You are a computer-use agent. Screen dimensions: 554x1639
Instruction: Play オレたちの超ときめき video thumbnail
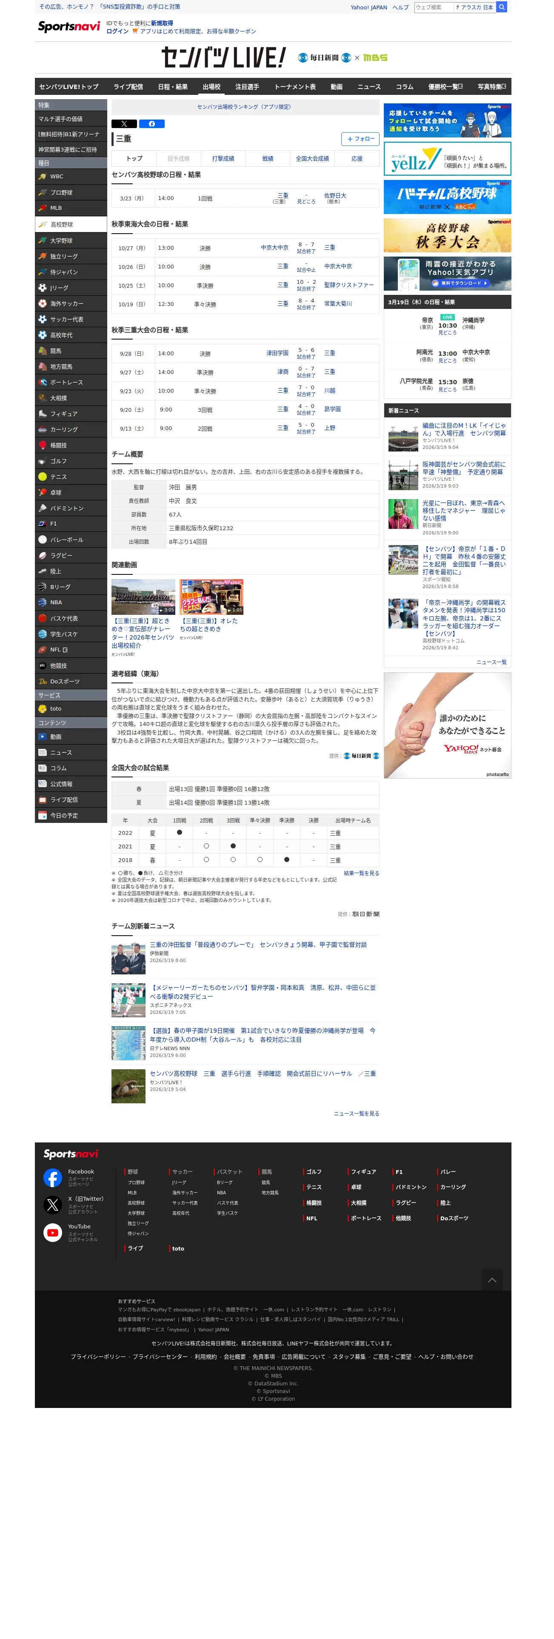[211, 597]
